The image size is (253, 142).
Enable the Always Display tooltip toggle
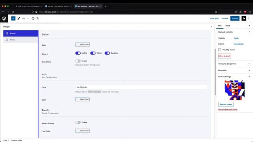coord(78,123)
